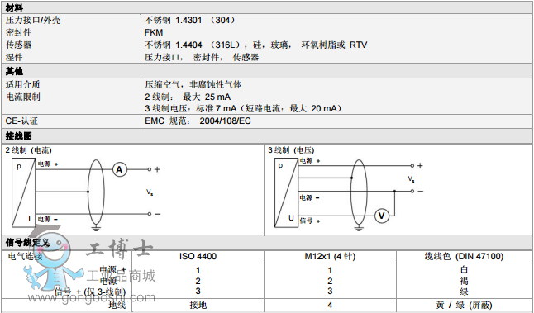Select the '地线' row label
This screenshot has height=313, width=534.
pos(117,305)
